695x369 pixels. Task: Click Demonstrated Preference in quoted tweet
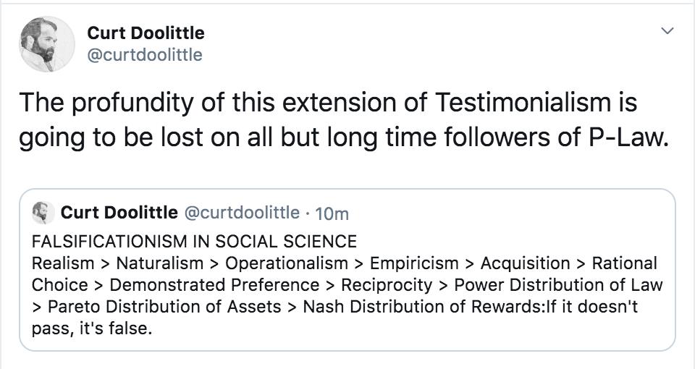coord(214,284)
